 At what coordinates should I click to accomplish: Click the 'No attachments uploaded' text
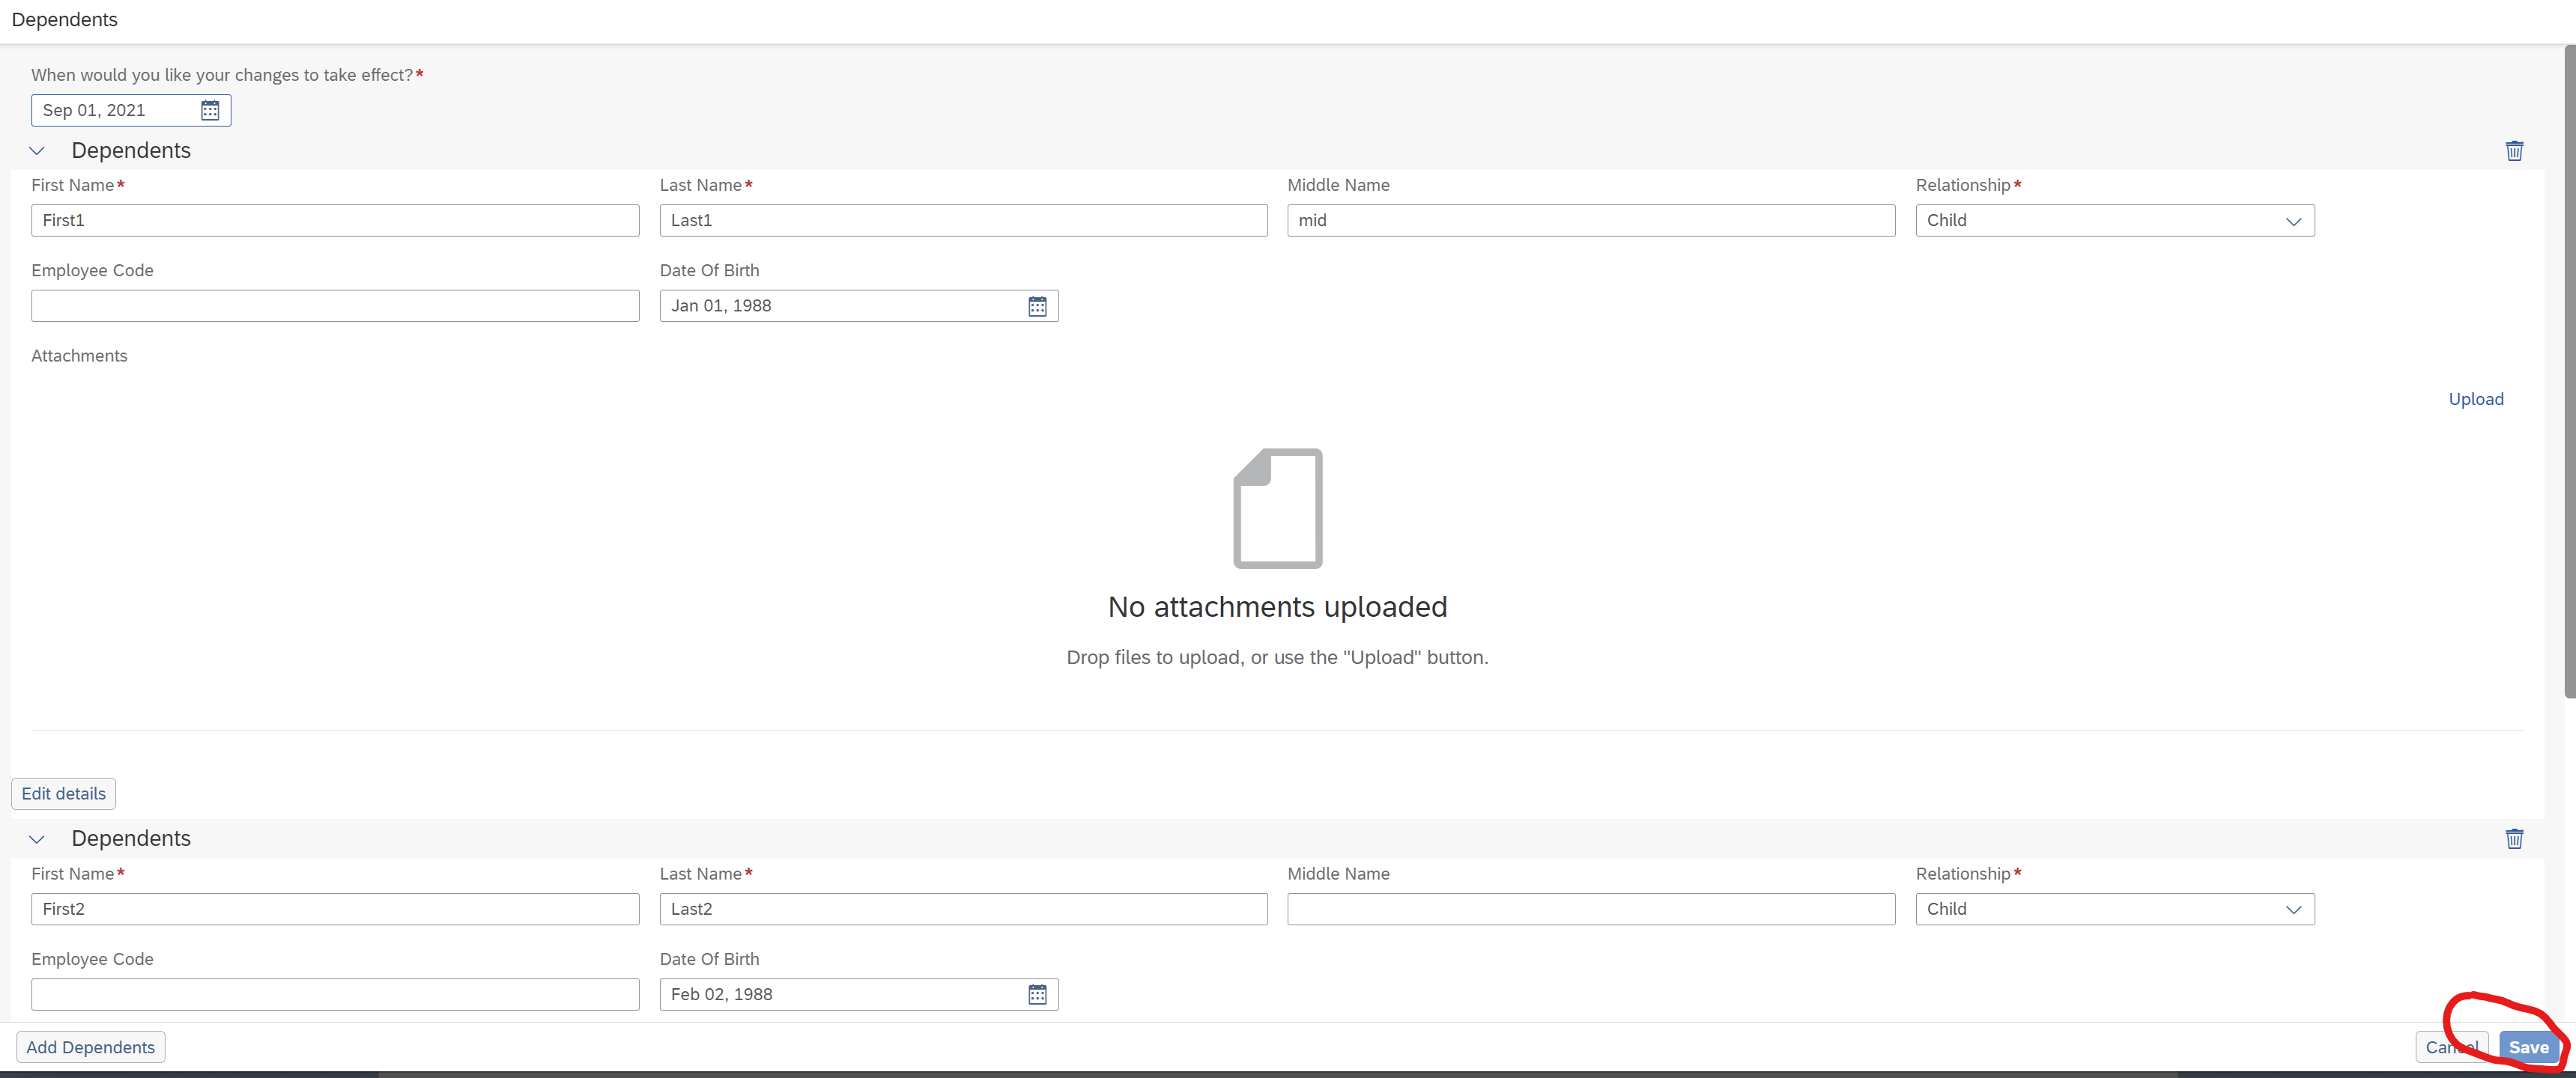1277,606
